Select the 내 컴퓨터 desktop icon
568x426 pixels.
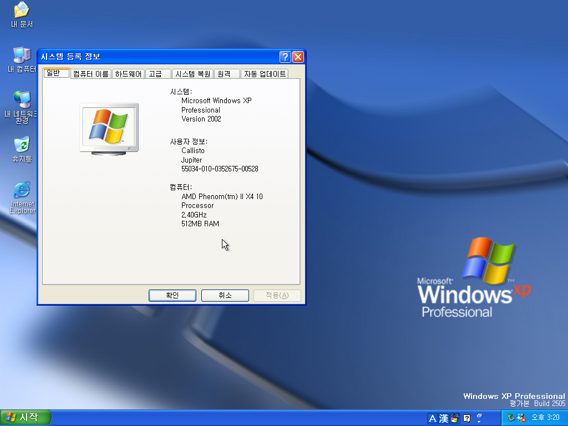click(x=22, y=56)
